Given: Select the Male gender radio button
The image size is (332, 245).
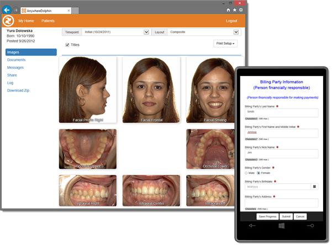Looking at the screenshot, I should coord(246,173).
